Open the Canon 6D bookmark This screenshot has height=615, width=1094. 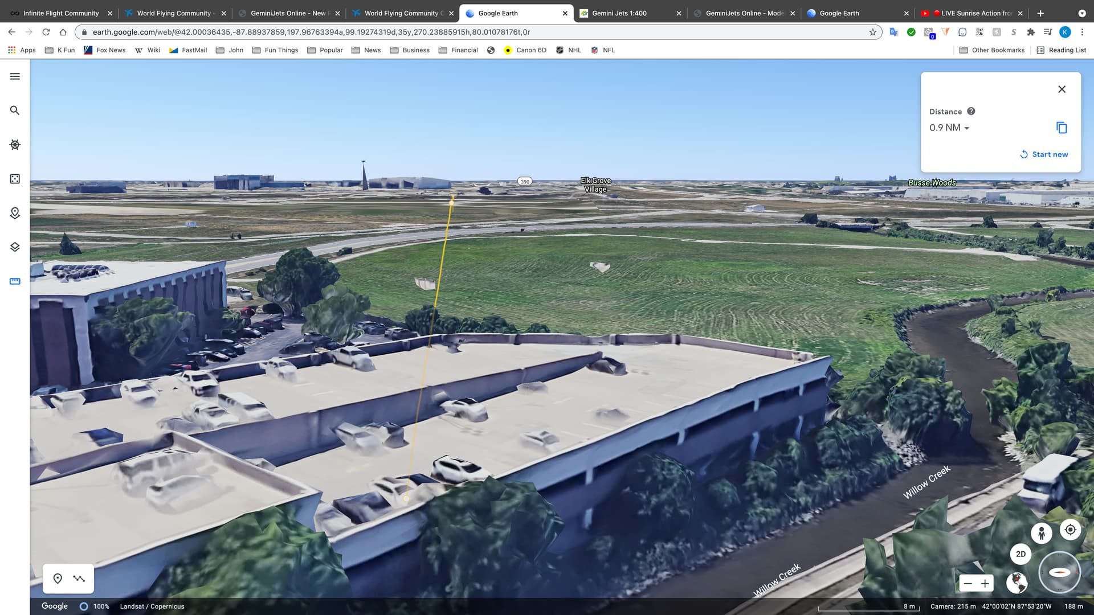[525, 50]
